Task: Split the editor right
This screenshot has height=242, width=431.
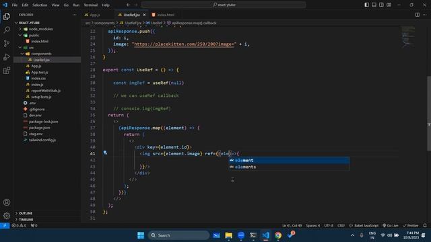Action: point(418,15)
